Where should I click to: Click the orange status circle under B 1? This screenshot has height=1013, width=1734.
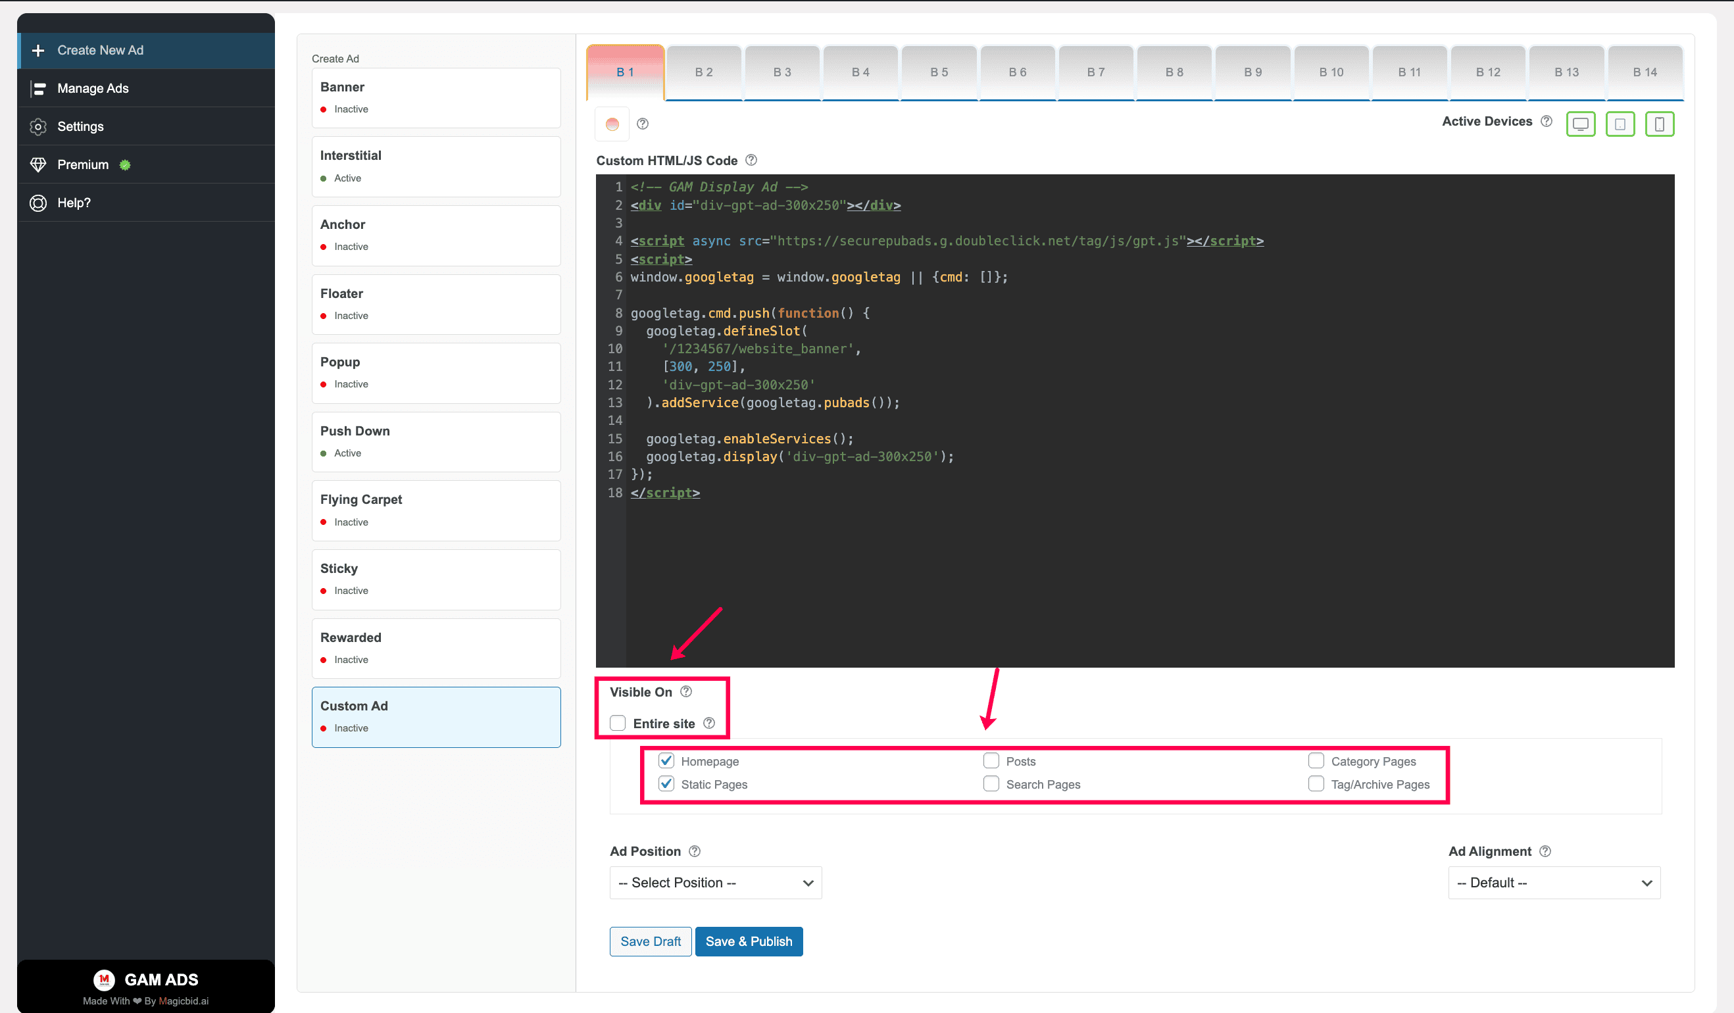click(x=612, y=124)
